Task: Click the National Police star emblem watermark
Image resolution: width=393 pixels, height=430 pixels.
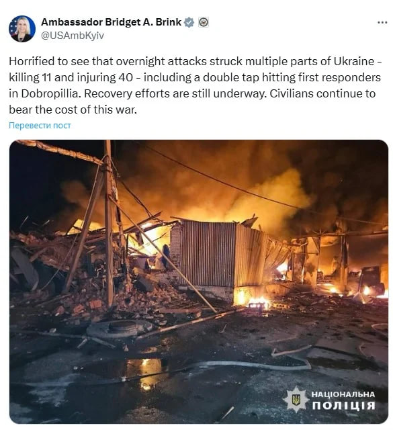Action: point(296,400)
